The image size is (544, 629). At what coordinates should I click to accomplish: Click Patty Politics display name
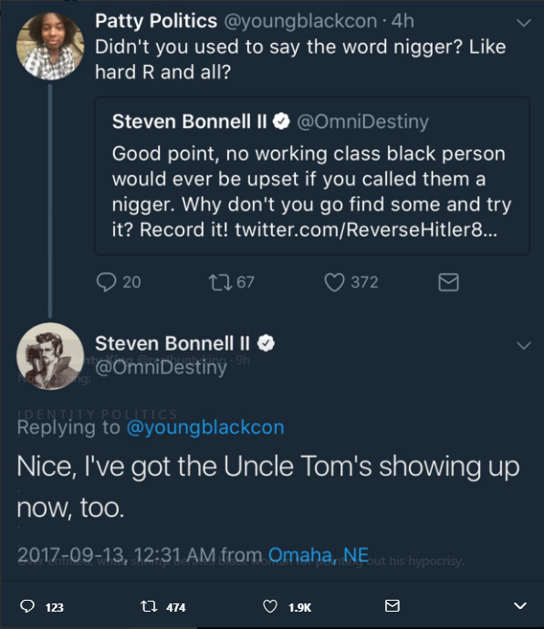[156, 21]
